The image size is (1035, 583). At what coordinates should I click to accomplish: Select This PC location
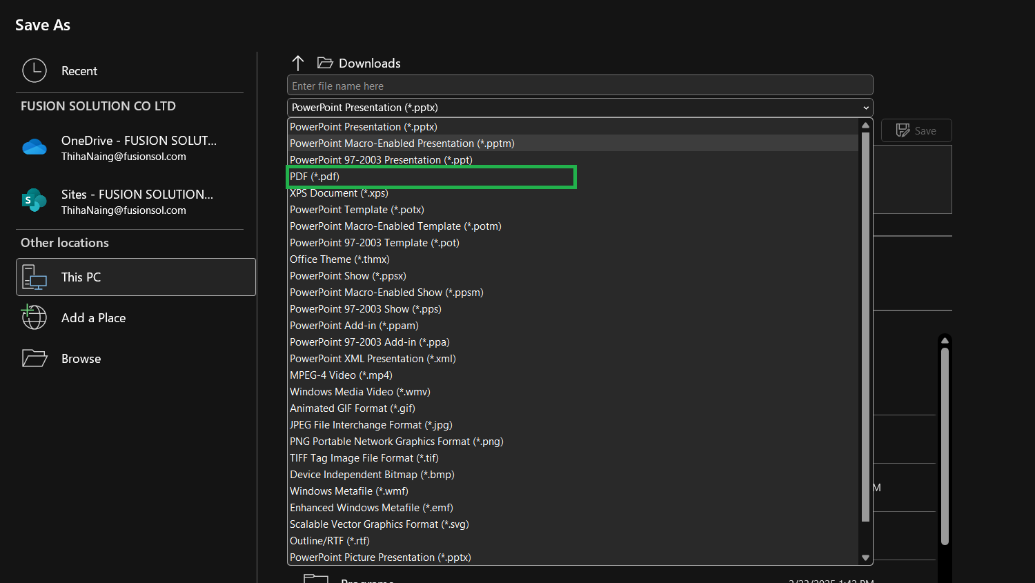(x=136, y=277)
